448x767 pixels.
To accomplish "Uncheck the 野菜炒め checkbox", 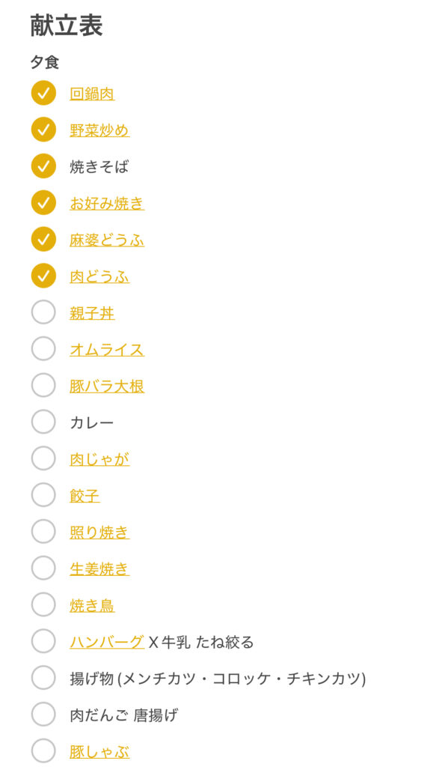I will coord(43,130).
